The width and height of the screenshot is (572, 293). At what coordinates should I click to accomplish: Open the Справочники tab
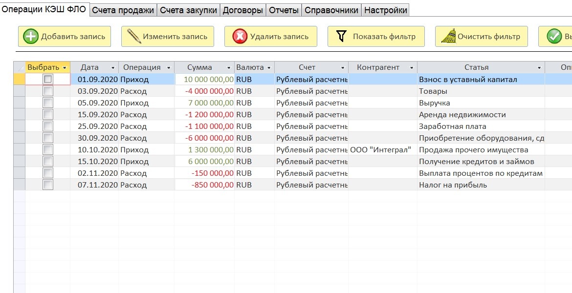click(x=331, y=10)
